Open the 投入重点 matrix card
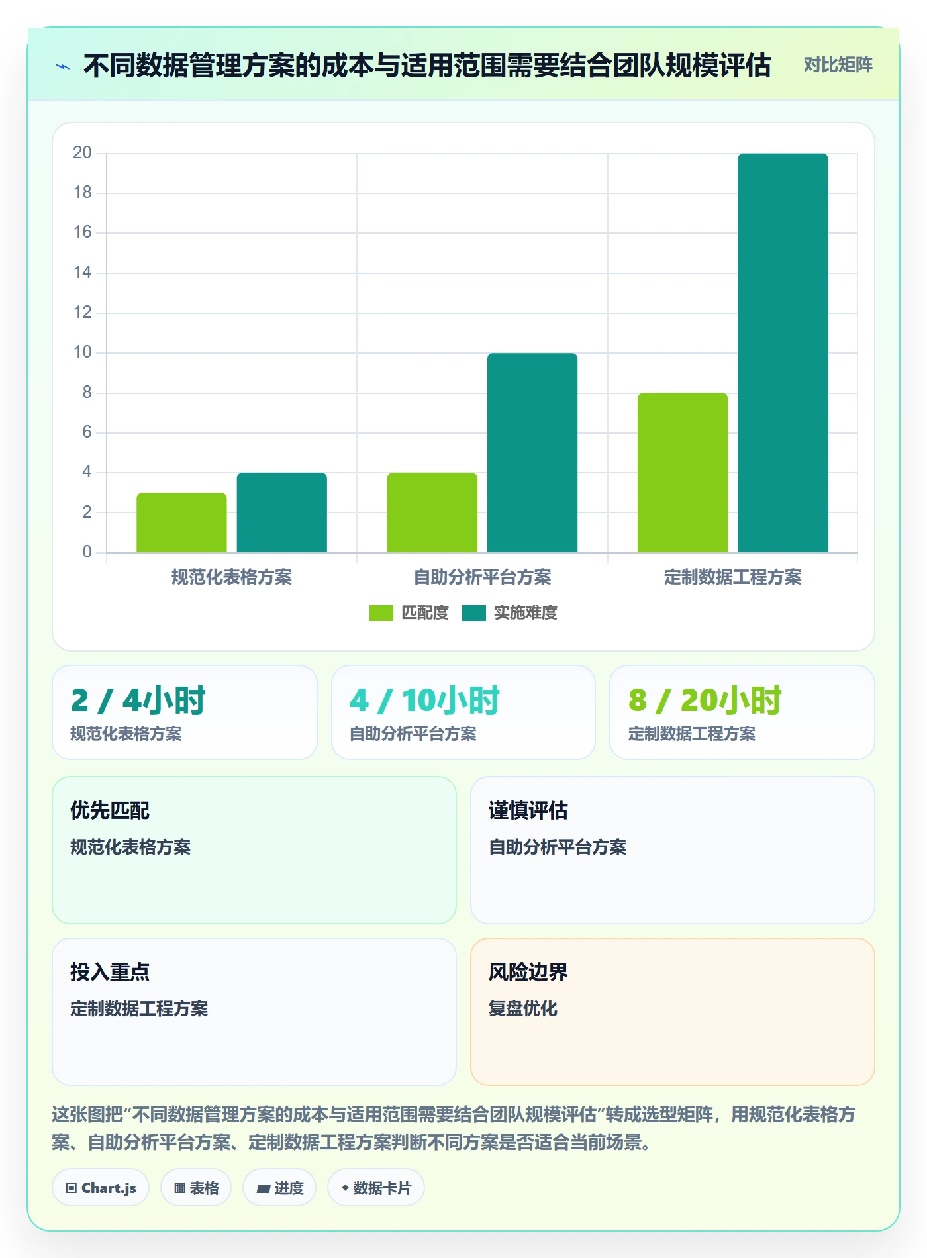 click(254, 1012)
